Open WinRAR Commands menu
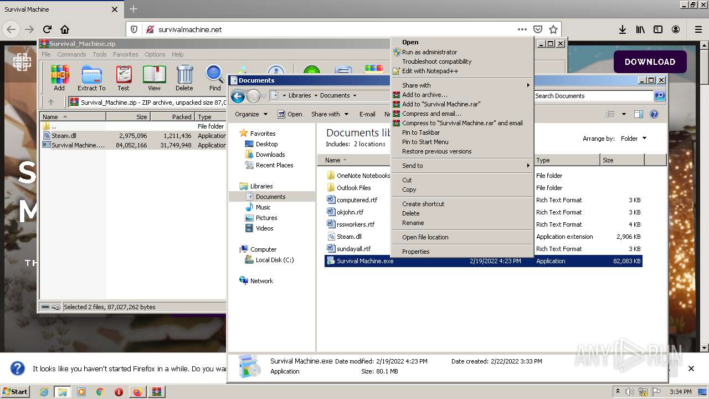This screenshot has width=709, height=399. pos(71,54)
